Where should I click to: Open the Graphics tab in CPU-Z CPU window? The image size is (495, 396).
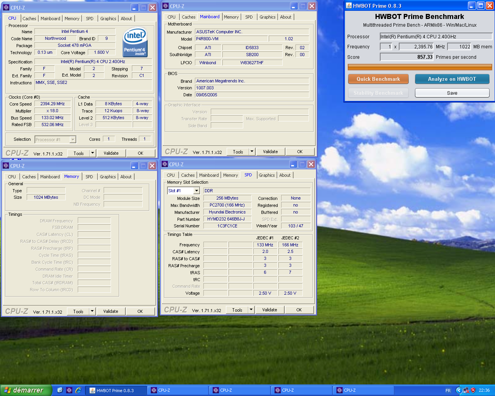108,19
